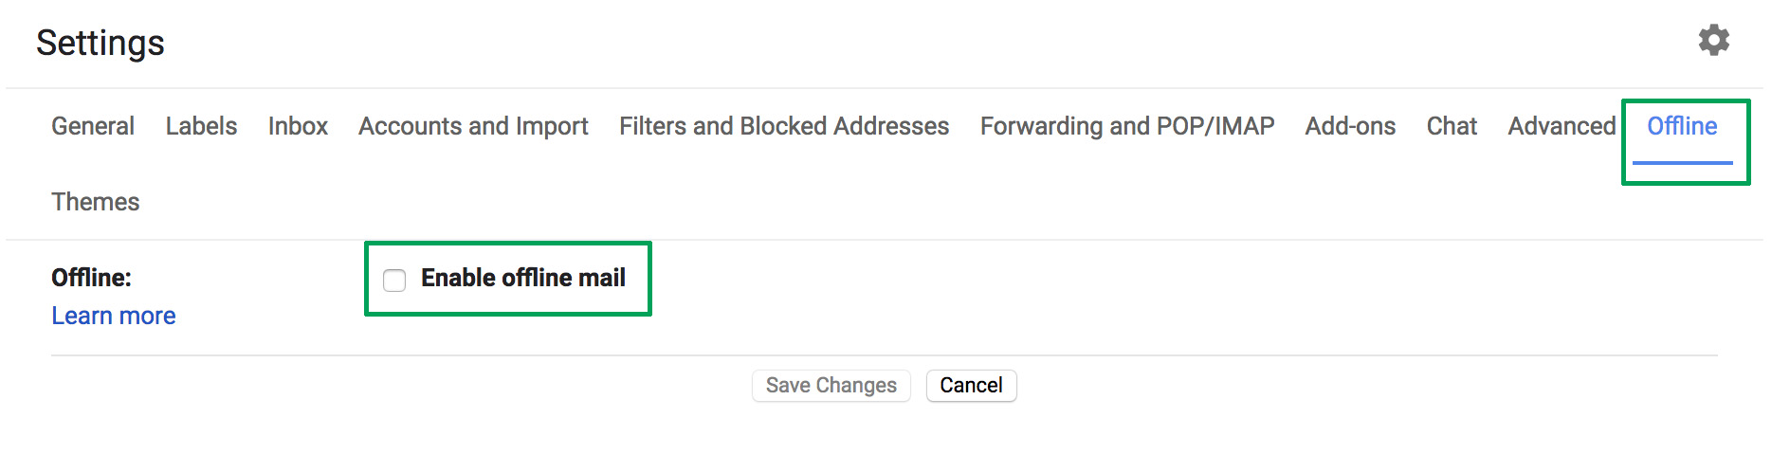
Task: Open the Add-ons tab
Action: pos(1350,126)
